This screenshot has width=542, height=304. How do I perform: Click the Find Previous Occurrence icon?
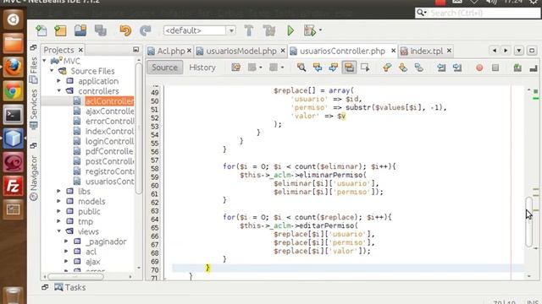(x=318, y=68)
